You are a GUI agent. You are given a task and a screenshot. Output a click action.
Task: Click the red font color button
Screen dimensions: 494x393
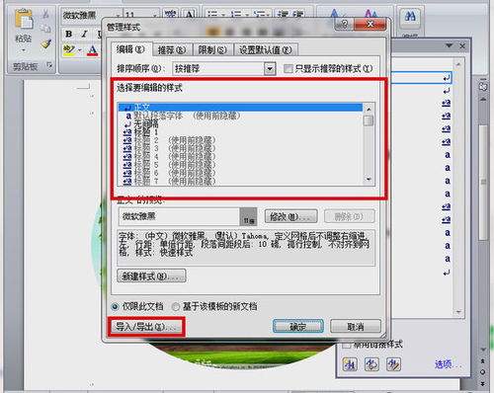(93, 50)
